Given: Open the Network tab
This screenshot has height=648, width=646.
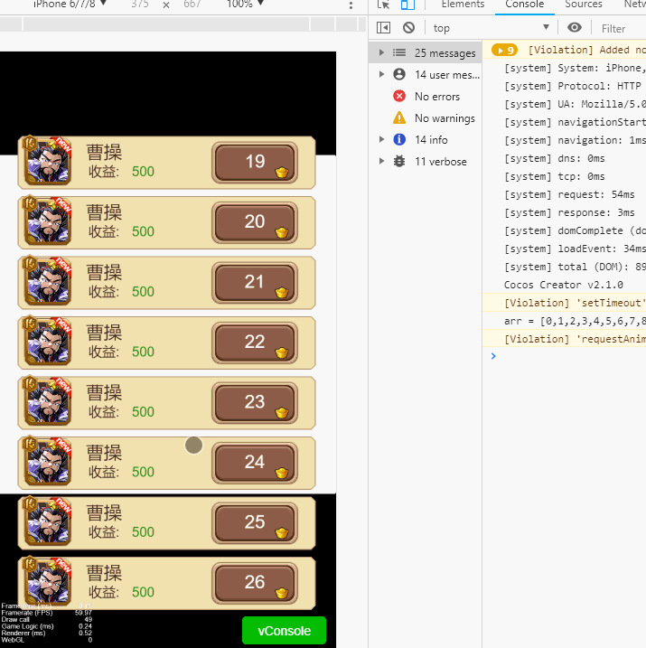Looking at the screenshot, I should click(635, 5).
